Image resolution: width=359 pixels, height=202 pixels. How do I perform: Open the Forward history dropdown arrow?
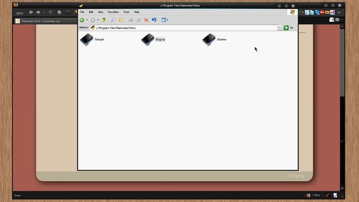(x=98, y=20)
